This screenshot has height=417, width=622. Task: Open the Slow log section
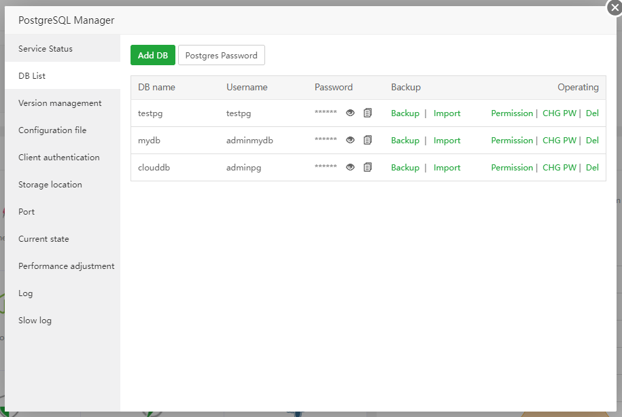pos(63,321)
